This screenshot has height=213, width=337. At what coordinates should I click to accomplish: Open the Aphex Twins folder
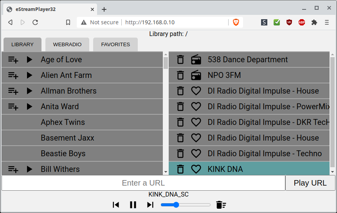tap(63, 122)
